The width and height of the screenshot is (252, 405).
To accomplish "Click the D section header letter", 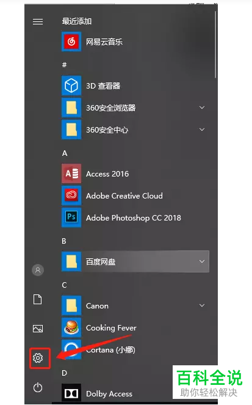I will (65, 373).
